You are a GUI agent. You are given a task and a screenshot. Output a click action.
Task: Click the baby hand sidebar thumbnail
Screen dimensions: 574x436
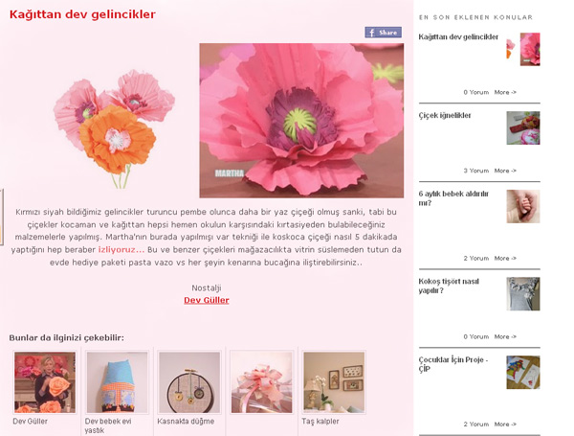[x=523, y=206]
